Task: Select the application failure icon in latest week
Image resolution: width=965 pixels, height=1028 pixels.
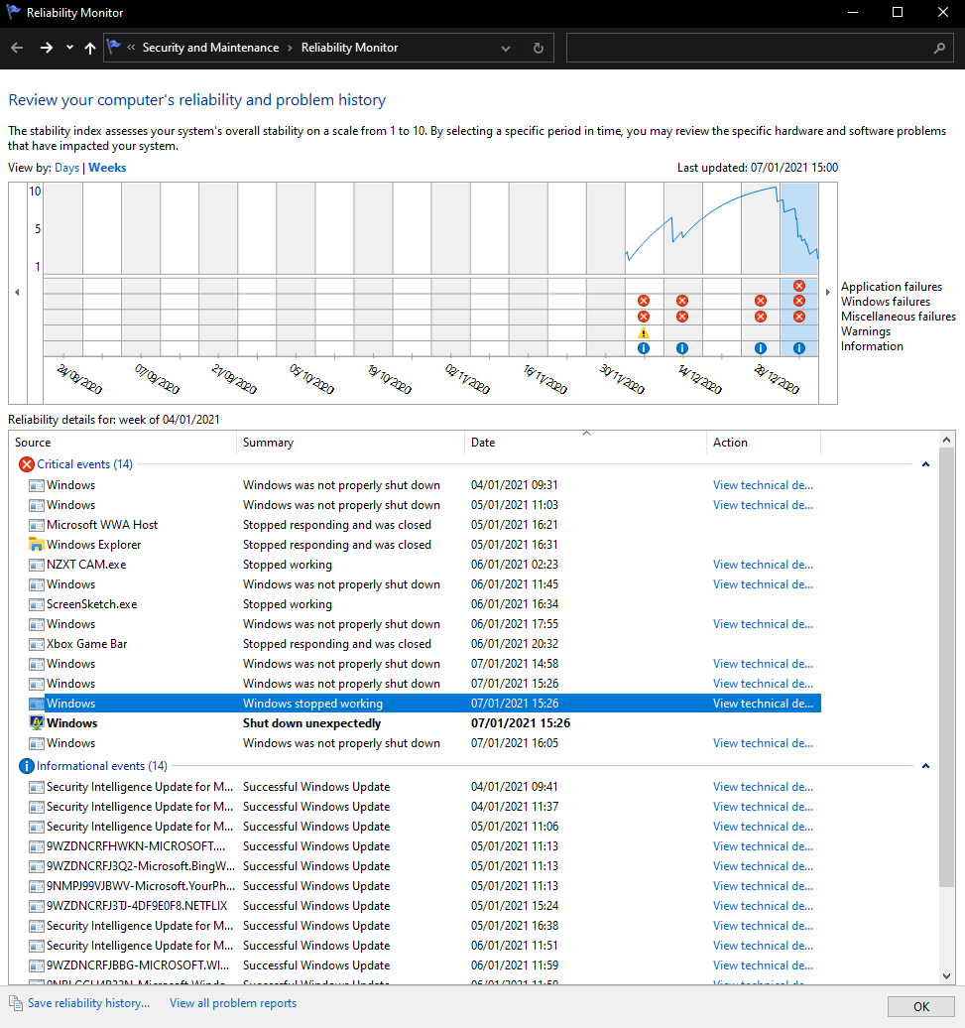Action: click(799, 286)
